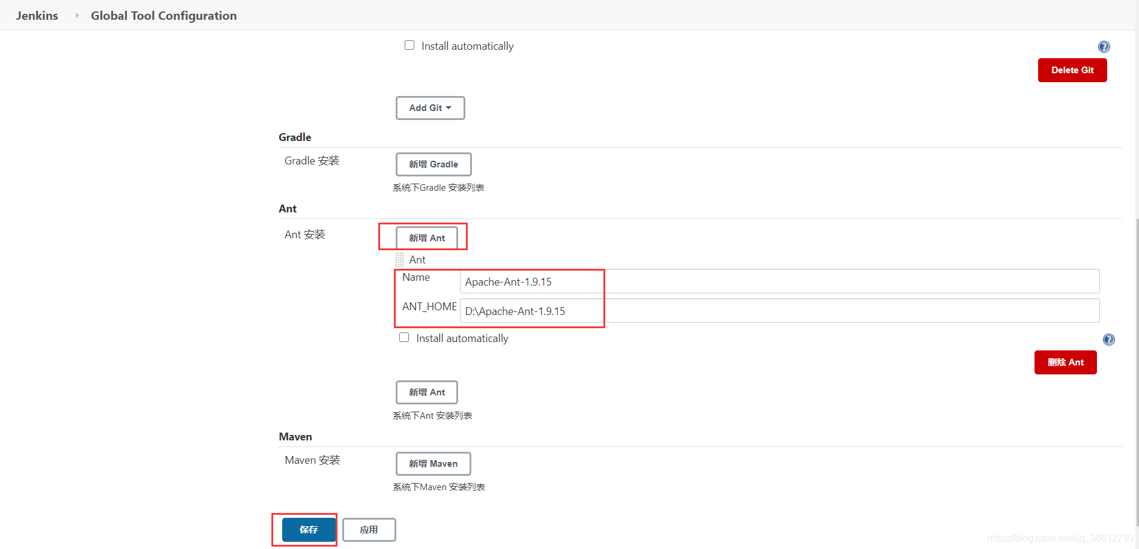Click 新增 Gradle button
The image size is (1139, 549).
click(434, 164)
